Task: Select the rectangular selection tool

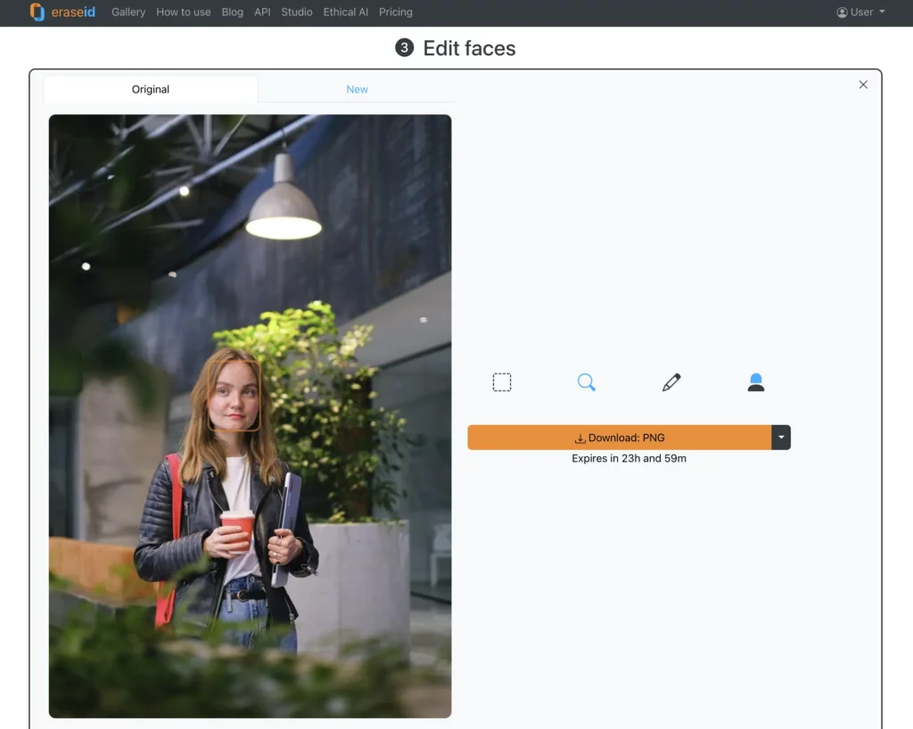Action: point(502,381)
